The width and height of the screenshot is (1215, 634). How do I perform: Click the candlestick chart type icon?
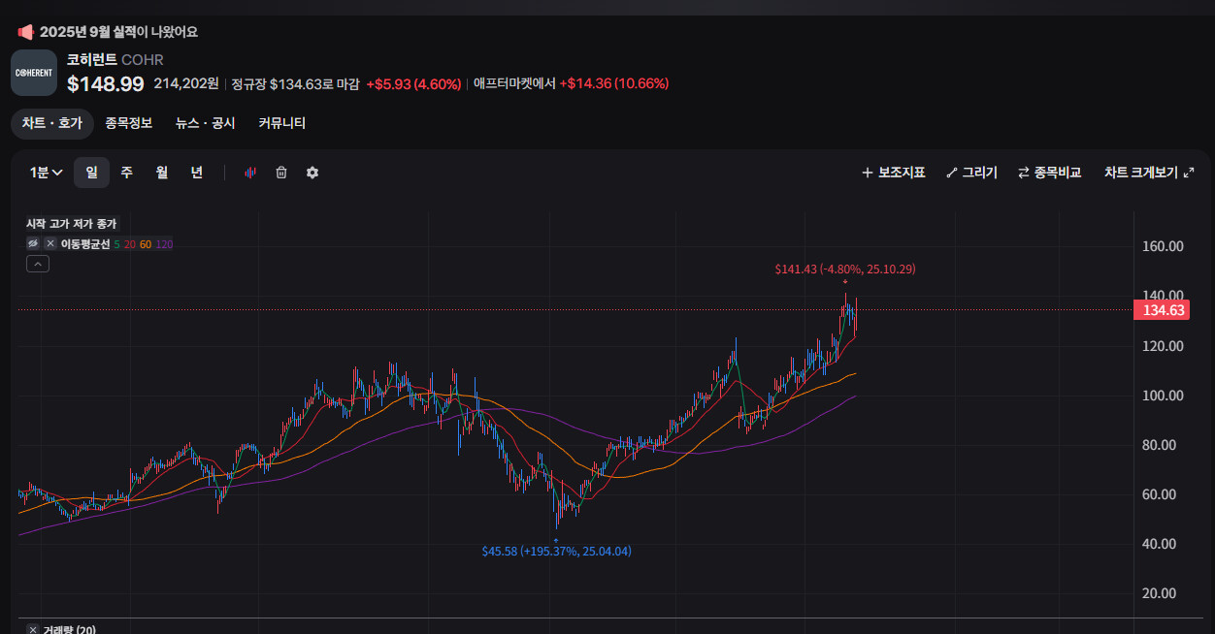[x=250, y=173]
